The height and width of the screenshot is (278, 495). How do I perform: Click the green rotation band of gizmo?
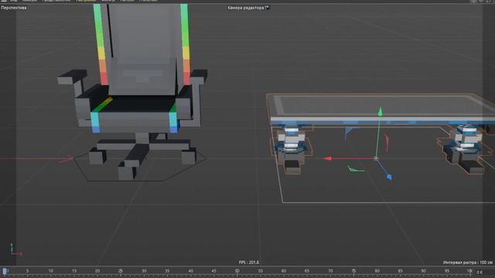pyautogui.click(x=356, y=169)
